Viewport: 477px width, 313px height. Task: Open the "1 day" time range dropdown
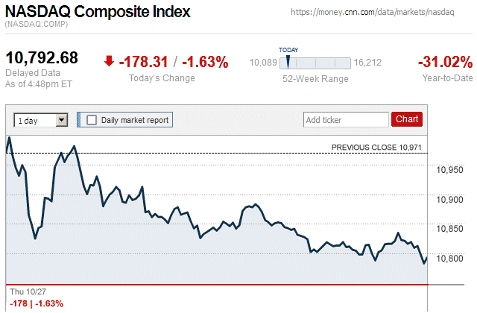tap(41, 119)
